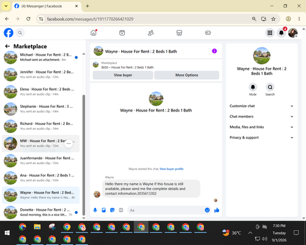Image resolution: width=306 pixels, height=245 pixels.
Task: Show hidden system tray icons chevron
Action: pyautogui.click(x=250, y=233)
